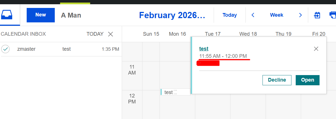The height and width of the screenshot is (119, 336).
Task: Go to the next week arrow
Action: [x=301, y=15]
